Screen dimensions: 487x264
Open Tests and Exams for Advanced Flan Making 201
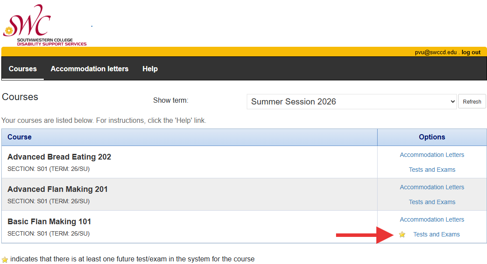432,202
